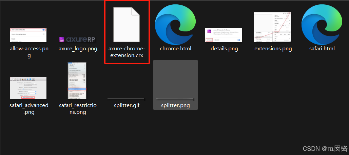The height and width of the screenshot is (155, 349).
Task: Select the safari_advanced.png thumbnail
Action: pos(28,88)
